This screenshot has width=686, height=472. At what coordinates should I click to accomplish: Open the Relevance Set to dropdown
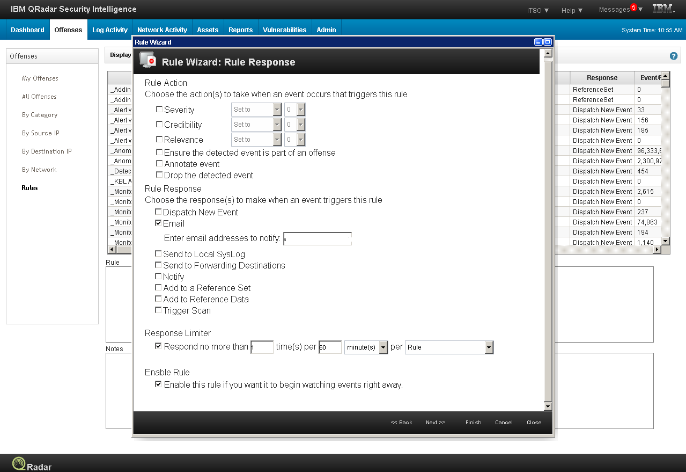256,140
